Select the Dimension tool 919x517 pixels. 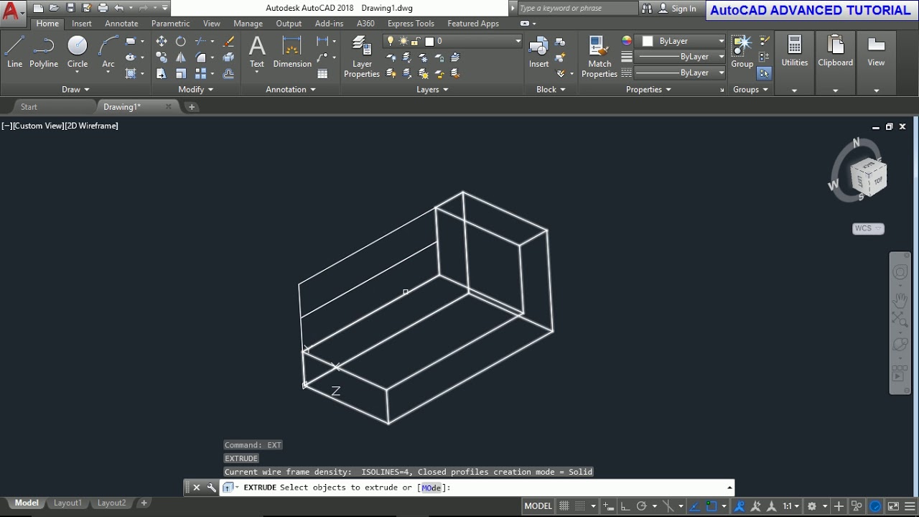(x=292, y=52)
